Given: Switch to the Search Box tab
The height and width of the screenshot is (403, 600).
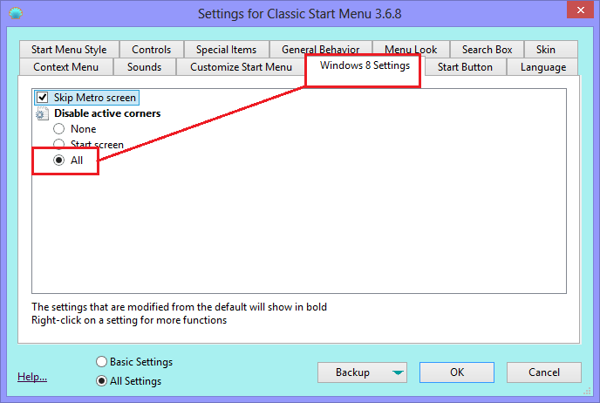Looking at the screenshot, I should [x=487, y=50].
